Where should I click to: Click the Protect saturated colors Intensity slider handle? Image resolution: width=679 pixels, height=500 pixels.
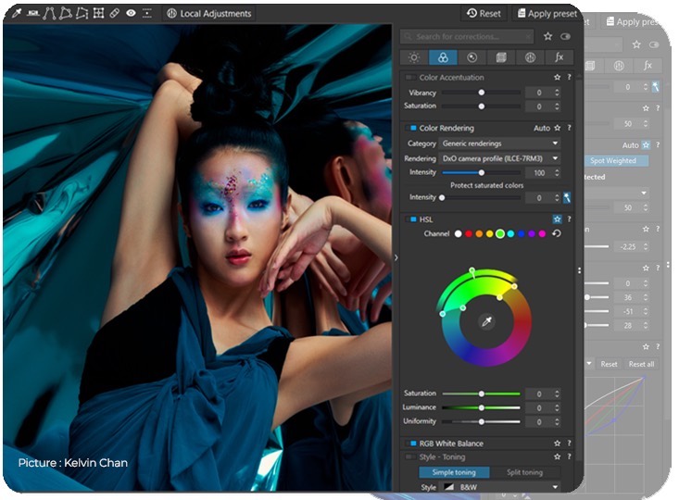tap(442, 197)
